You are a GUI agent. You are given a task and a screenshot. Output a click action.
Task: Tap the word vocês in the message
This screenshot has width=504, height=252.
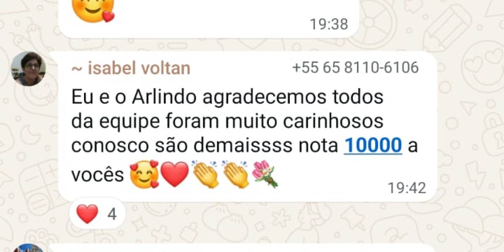(98, 175)
